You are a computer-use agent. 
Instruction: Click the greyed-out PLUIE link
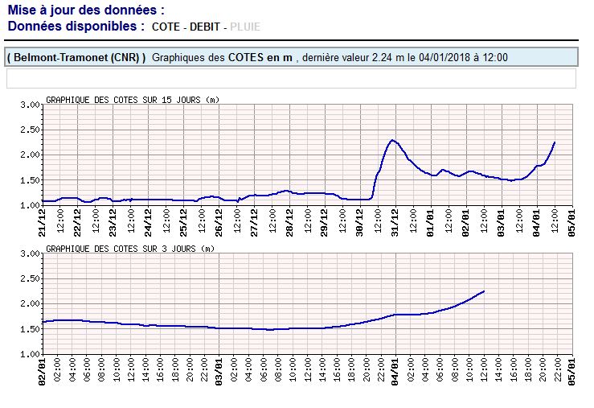[x=245, y=27]
